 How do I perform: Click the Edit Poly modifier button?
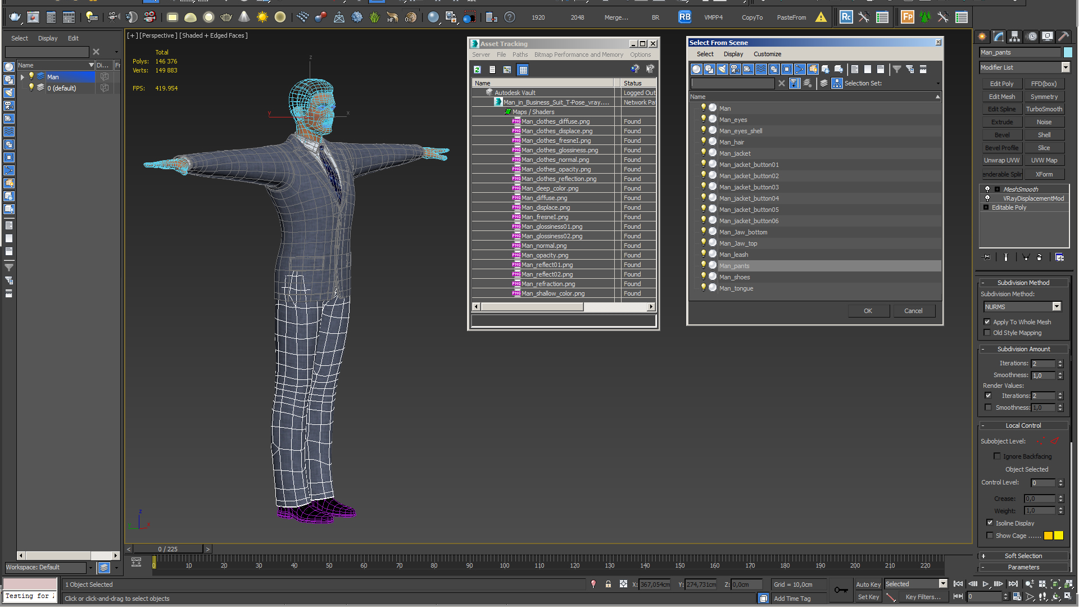(1001, 84)
